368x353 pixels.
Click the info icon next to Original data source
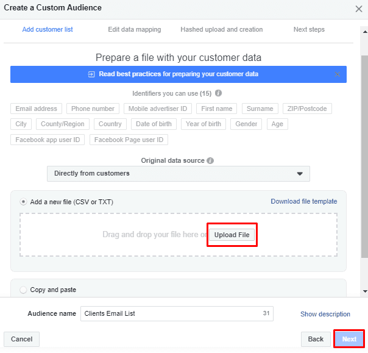tap(210, 160)
